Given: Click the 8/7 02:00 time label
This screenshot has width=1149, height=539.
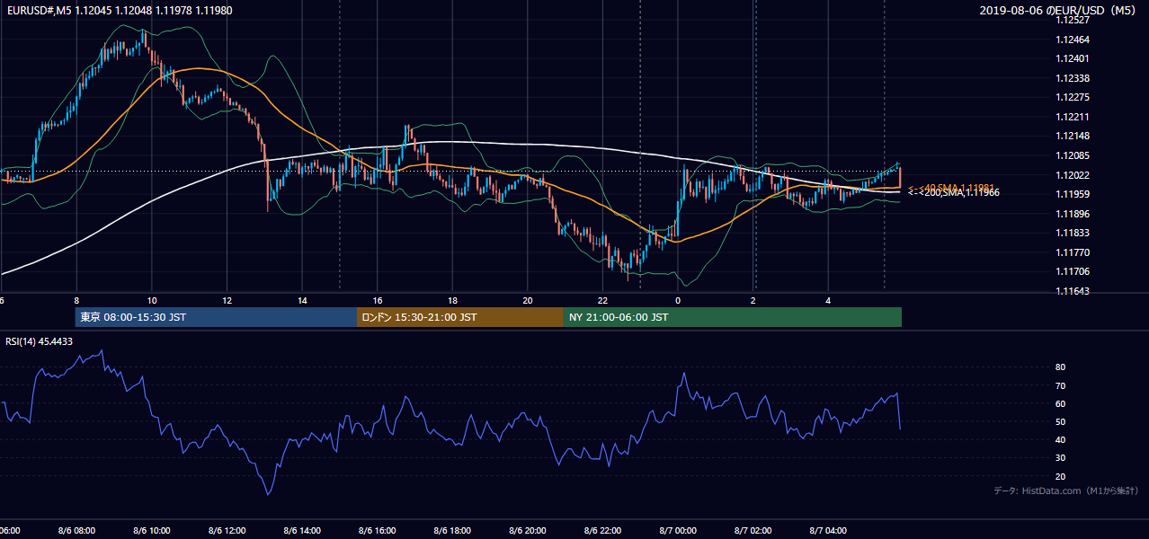Looking at the screenshot, I should tap(753, 531).
